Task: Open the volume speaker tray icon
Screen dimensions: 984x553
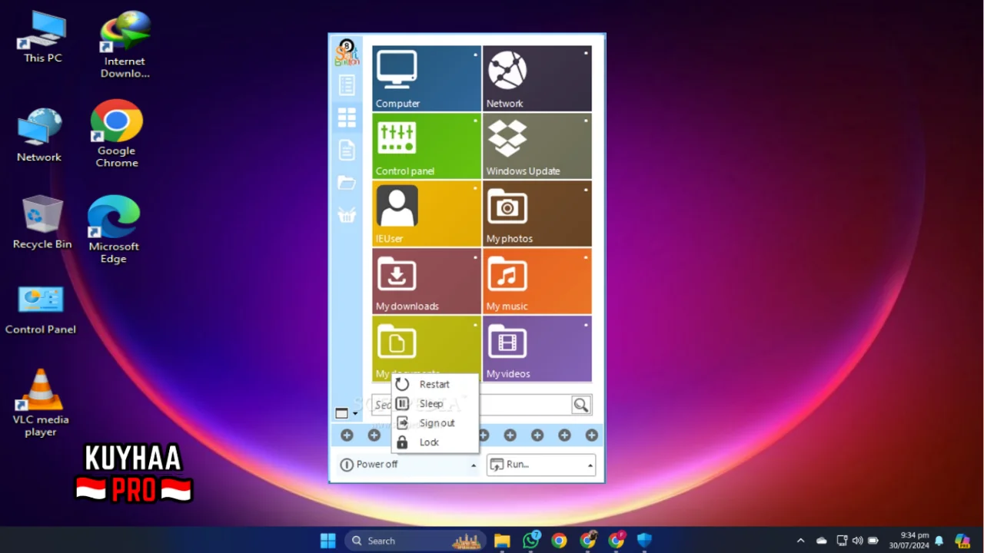Action: click(858, 541)
